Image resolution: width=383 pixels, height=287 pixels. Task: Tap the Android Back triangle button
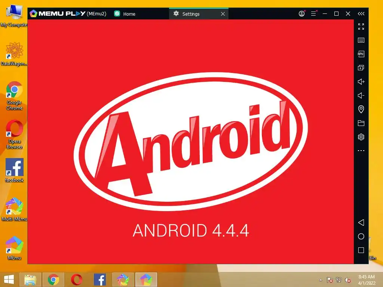(361, 223)
